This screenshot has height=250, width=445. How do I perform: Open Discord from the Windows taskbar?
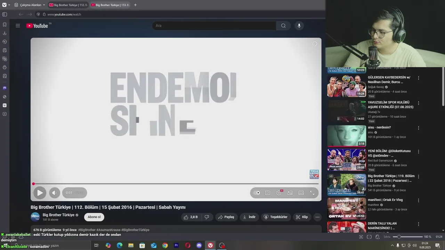pyautogui.click(x=199, y=245)
